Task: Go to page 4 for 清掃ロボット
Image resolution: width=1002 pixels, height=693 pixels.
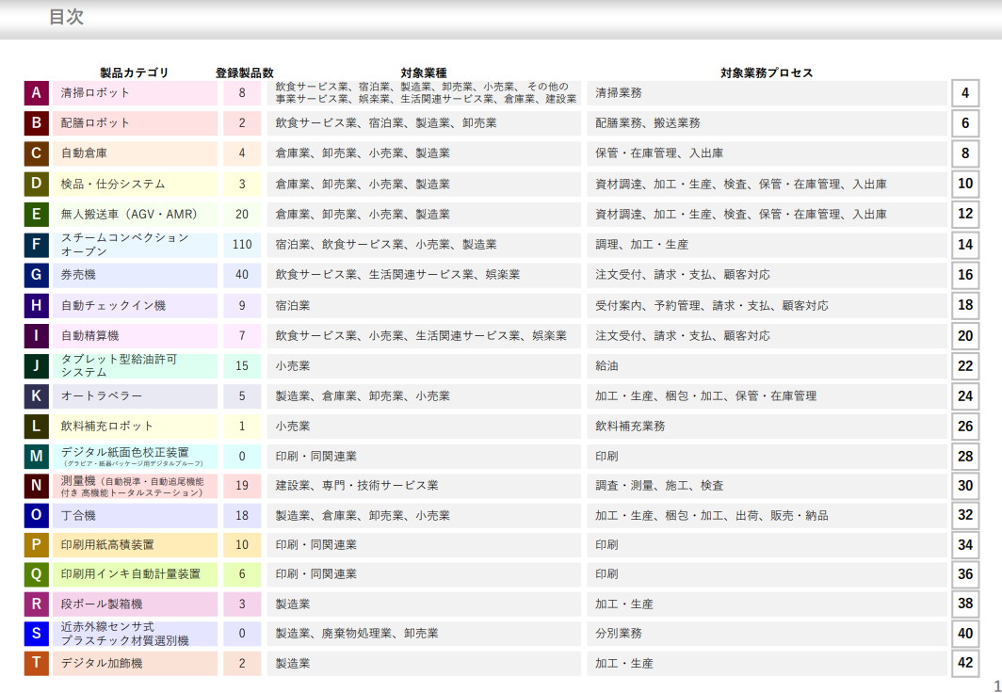Action: 965,92
